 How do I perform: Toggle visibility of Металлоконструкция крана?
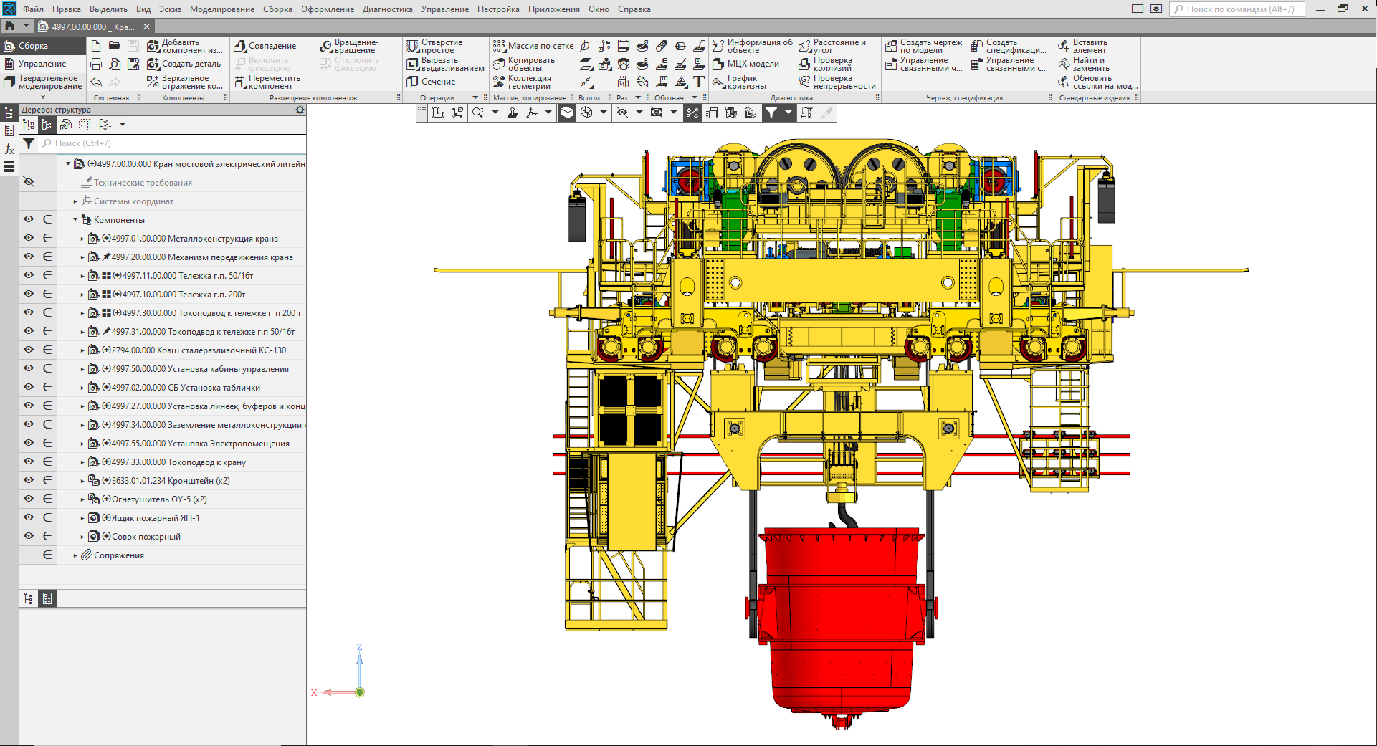coord(29,238)
